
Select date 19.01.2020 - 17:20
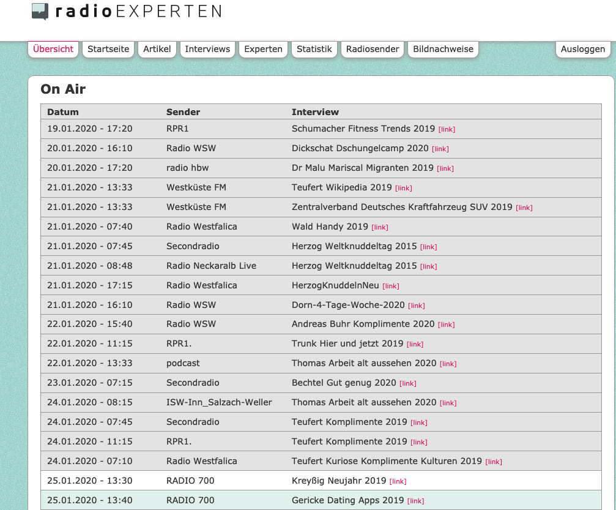89,129
